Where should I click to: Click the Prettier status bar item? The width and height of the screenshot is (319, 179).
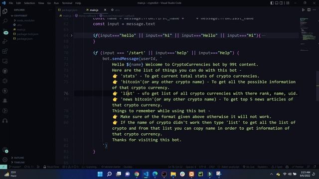(x=298, y=167)
